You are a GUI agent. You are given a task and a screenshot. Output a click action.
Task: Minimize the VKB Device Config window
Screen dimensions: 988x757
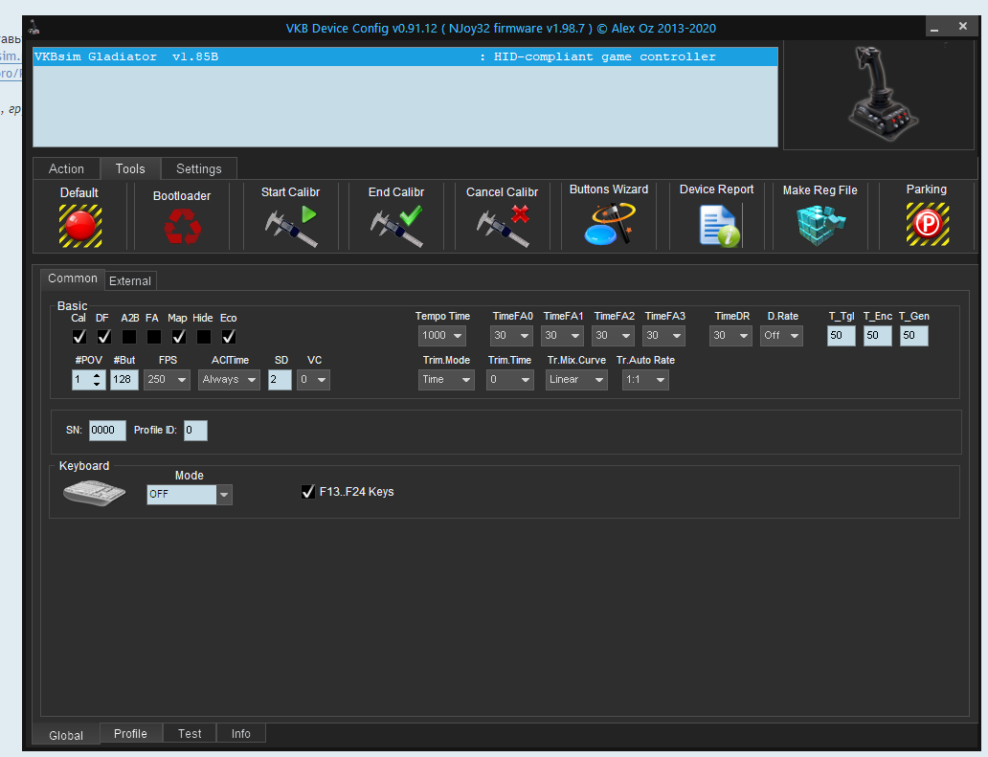coord(934,27)
